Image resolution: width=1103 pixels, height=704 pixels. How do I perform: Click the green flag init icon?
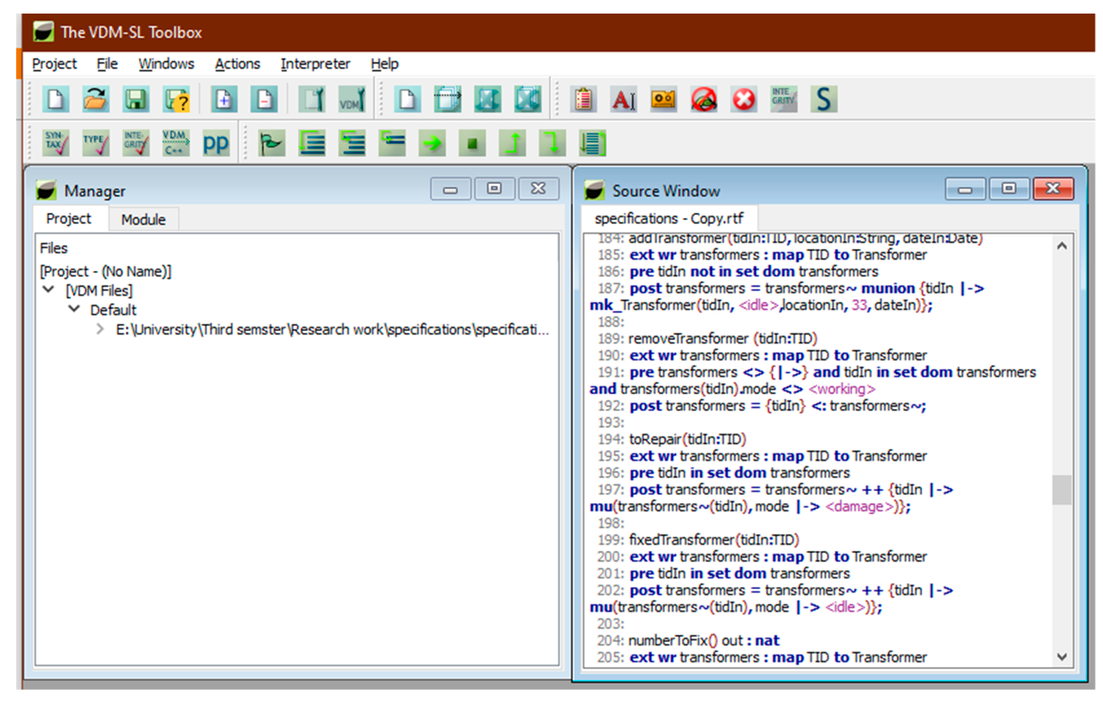coord(271,143)
